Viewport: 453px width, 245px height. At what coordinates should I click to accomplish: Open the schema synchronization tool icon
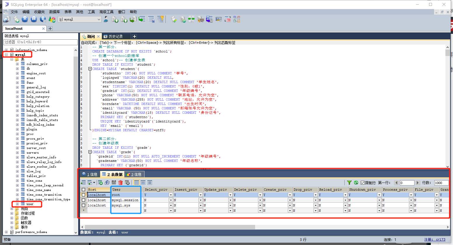pos(191,19)
